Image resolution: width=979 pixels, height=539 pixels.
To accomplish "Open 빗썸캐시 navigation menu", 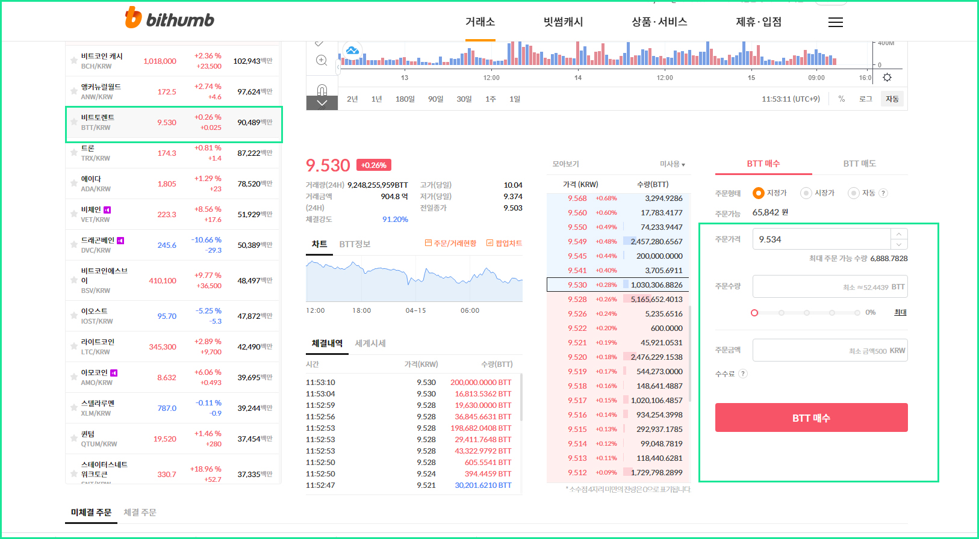I will pos(564,22).
